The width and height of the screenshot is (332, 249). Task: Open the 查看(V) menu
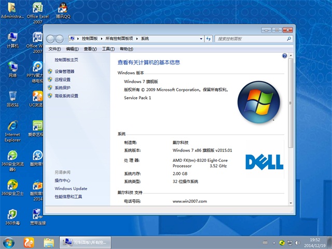[90, 49]
